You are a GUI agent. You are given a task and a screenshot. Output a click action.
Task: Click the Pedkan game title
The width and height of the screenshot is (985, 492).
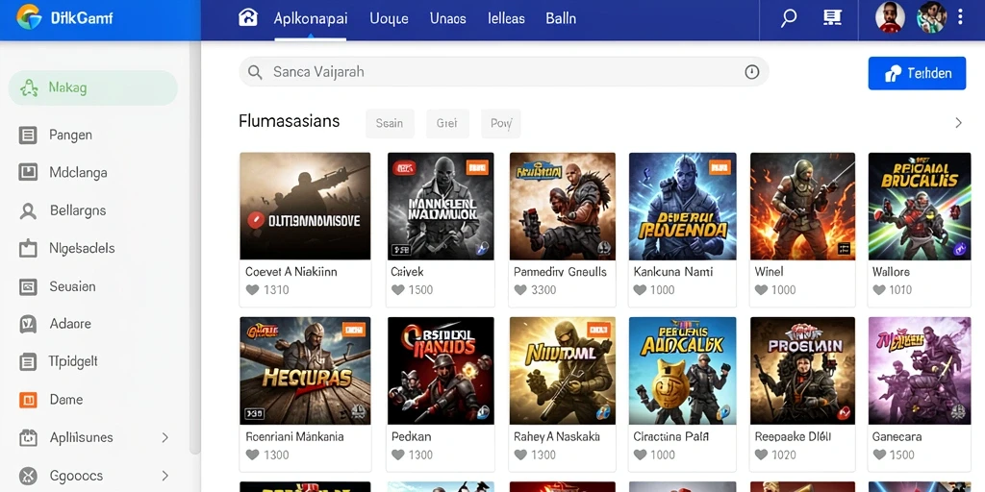(412, 436)
